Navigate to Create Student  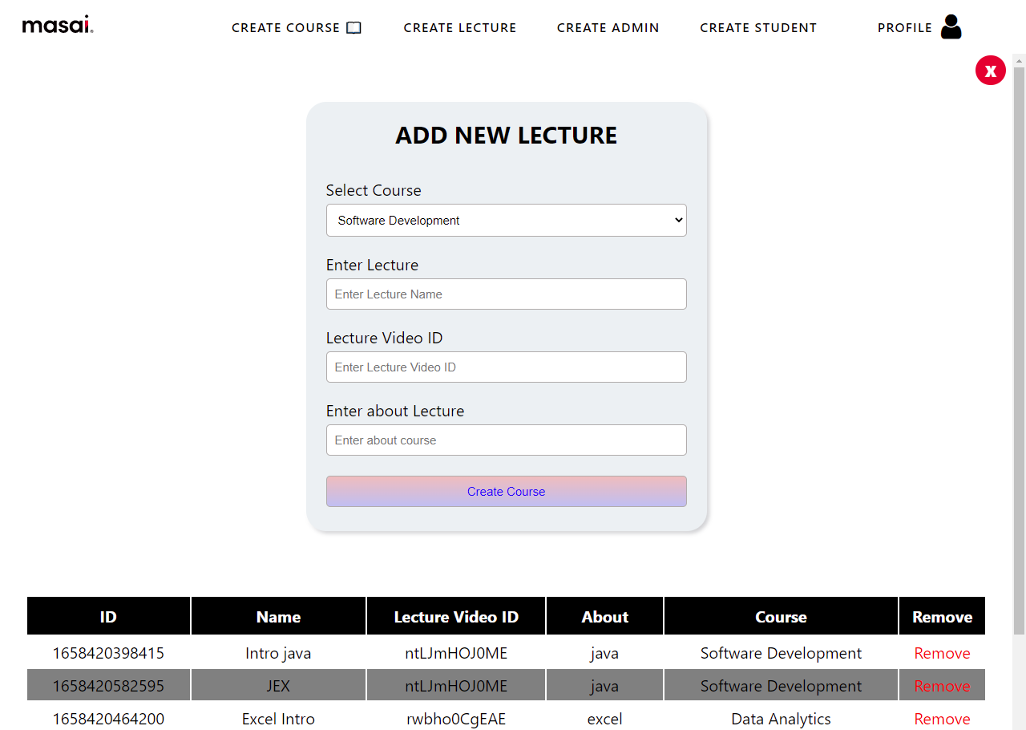point(758,28)
